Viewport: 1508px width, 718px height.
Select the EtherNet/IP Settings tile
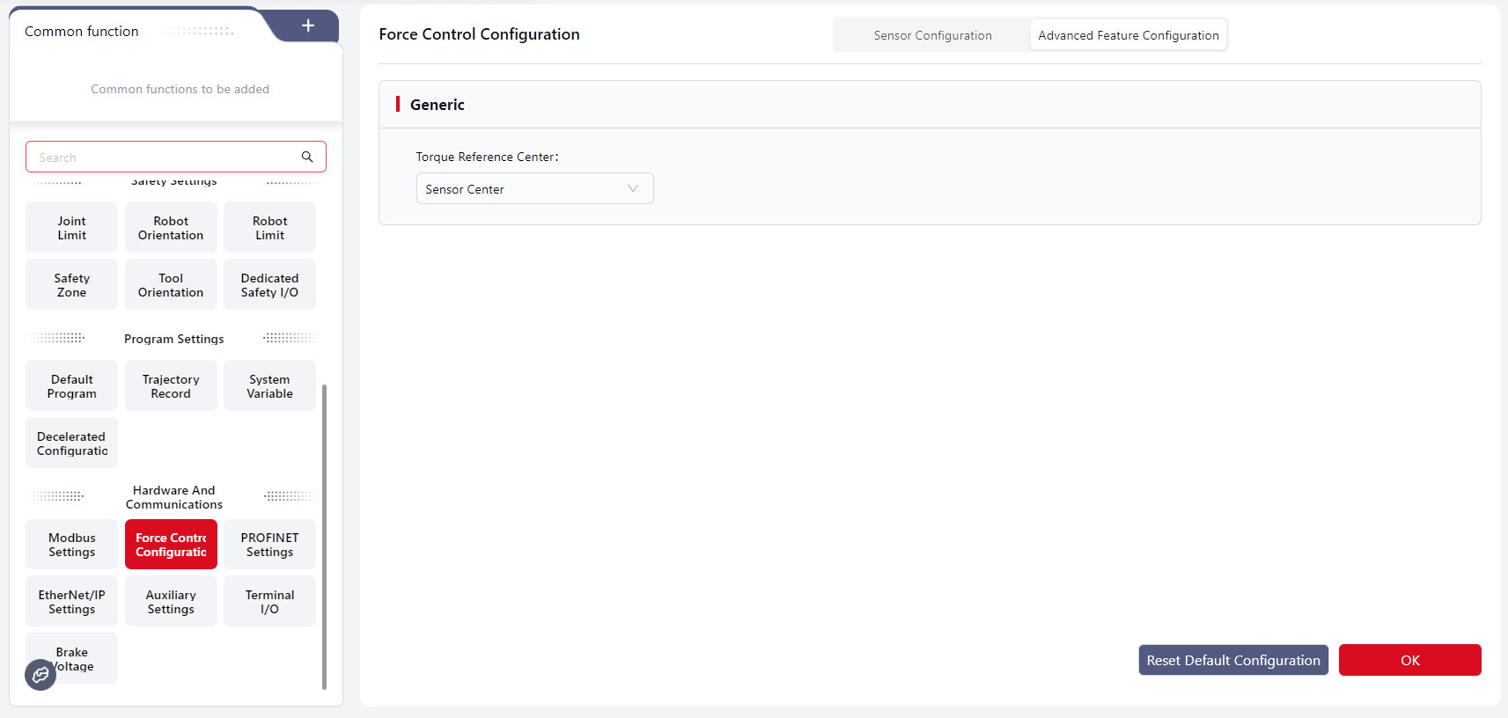tap(71, 602)
